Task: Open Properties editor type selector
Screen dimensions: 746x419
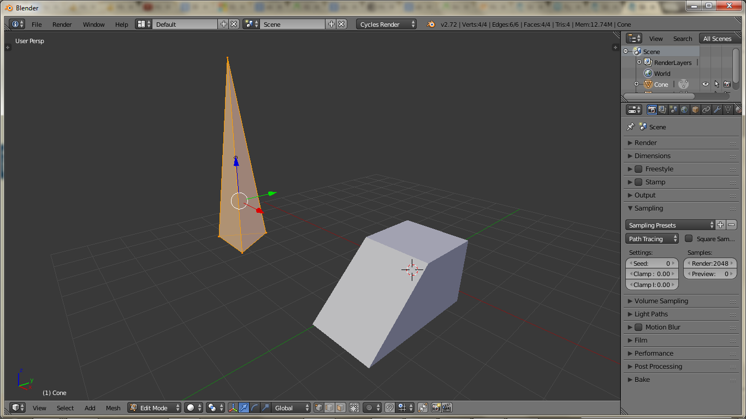Action: coord(634,110)
